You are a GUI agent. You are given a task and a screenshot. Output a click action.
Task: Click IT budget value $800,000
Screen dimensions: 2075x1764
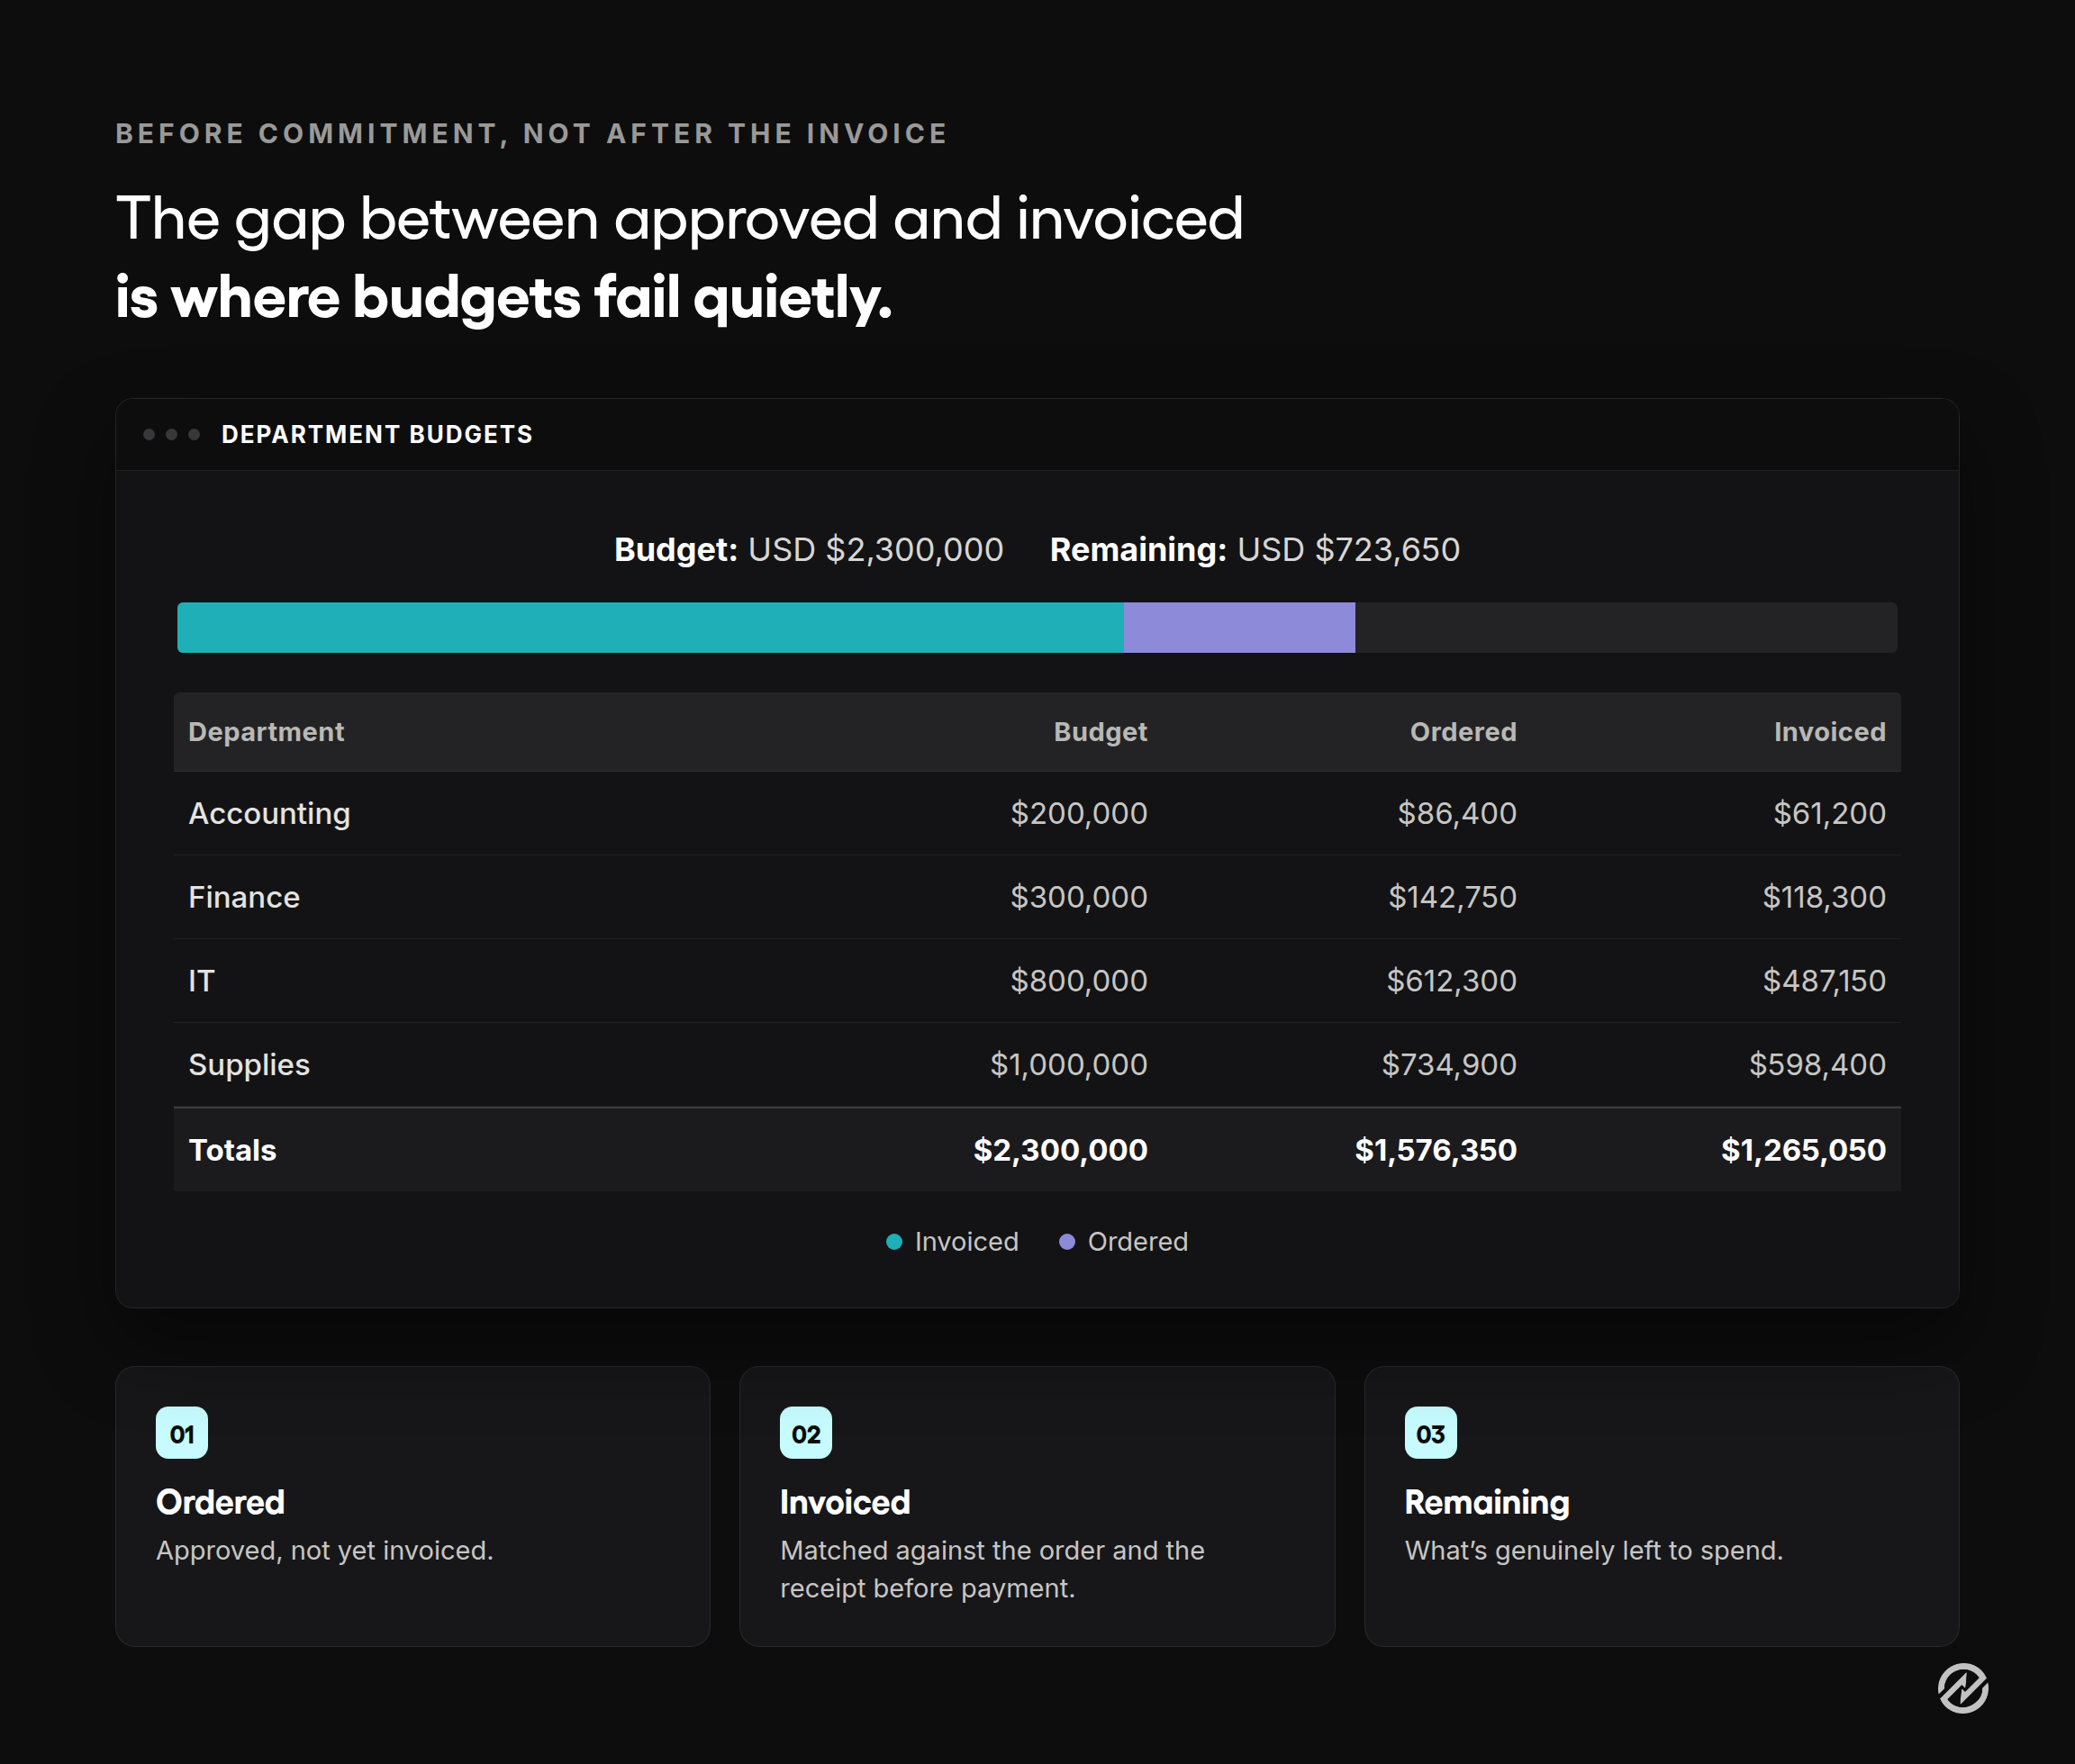[1079, 981]
